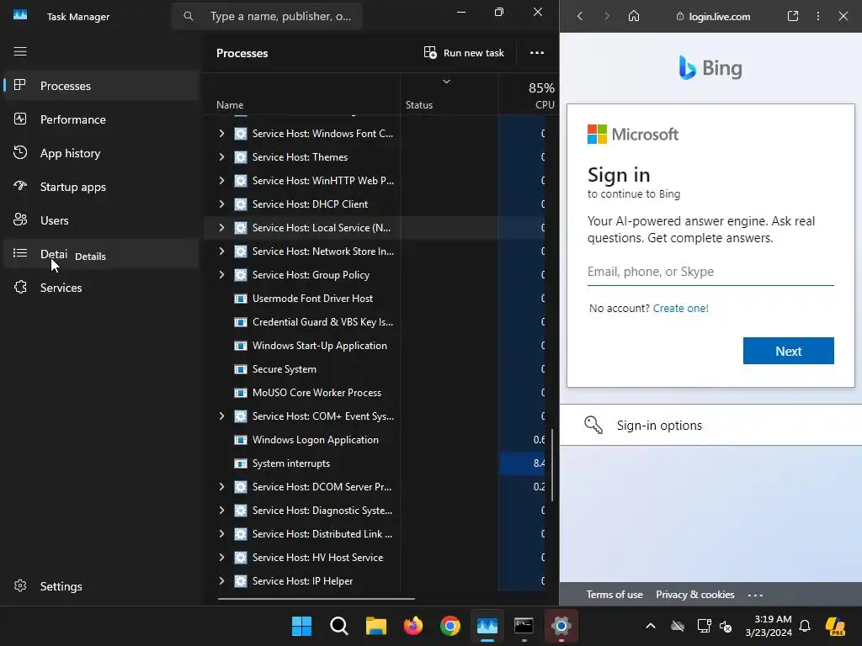Expand Service Host: IP Helper row
The width and height of the screenshot is (862, 646).
pyautogui.click(x=221, y=580)
